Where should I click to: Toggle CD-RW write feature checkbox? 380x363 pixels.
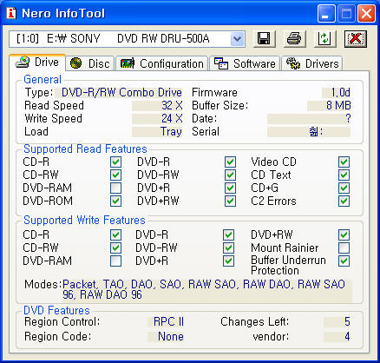click(115, 247)
